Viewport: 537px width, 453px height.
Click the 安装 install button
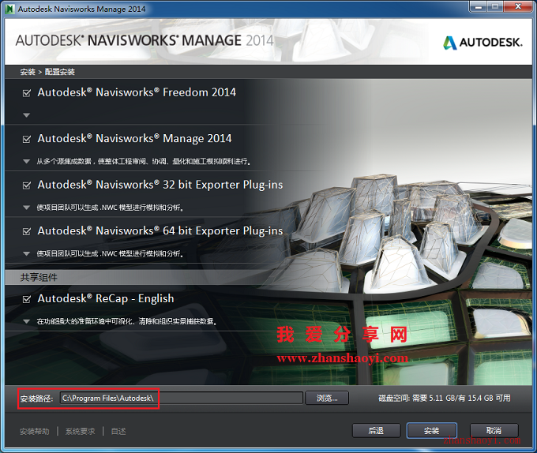tap(431, 431)
